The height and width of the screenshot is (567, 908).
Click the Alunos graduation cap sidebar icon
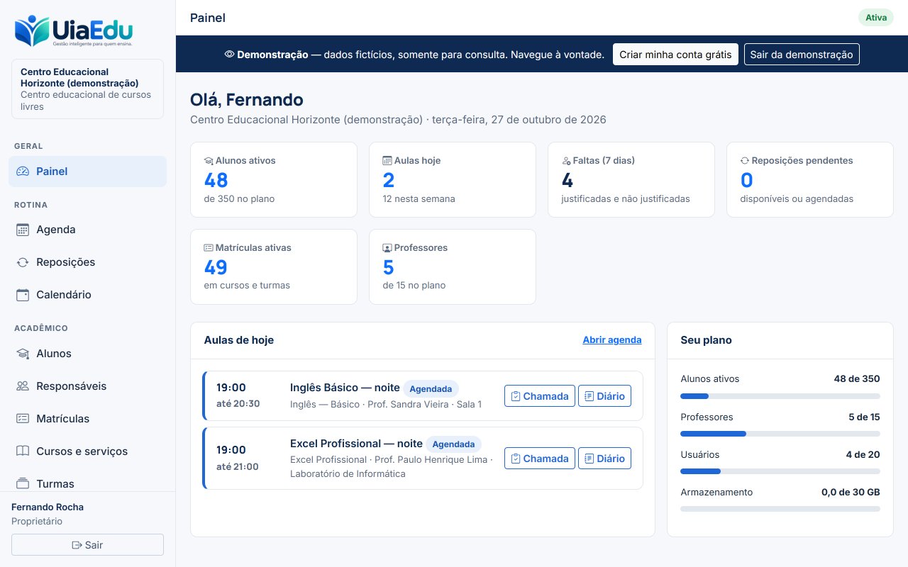23,354
